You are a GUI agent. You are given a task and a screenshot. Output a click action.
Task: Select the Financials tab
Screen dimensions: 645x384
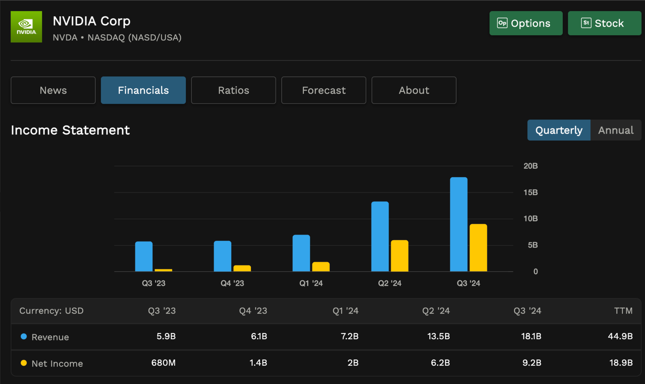(143, 90)
